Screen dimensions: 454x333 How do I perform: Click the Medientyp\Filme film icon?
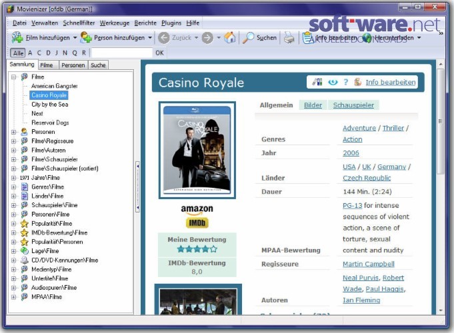click(24, 269)
